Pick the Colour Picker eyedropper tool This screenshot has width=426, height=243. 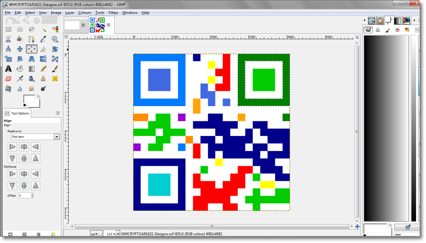(x=43, y=39)
